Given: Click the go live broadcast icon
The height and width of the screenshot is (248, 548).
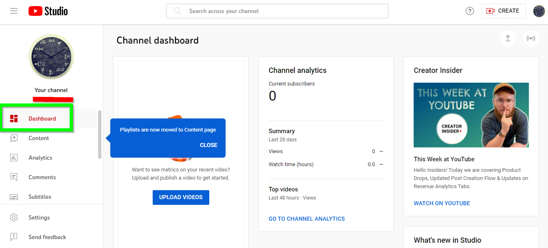Looking at the screenshot, I should pos(531,38).
